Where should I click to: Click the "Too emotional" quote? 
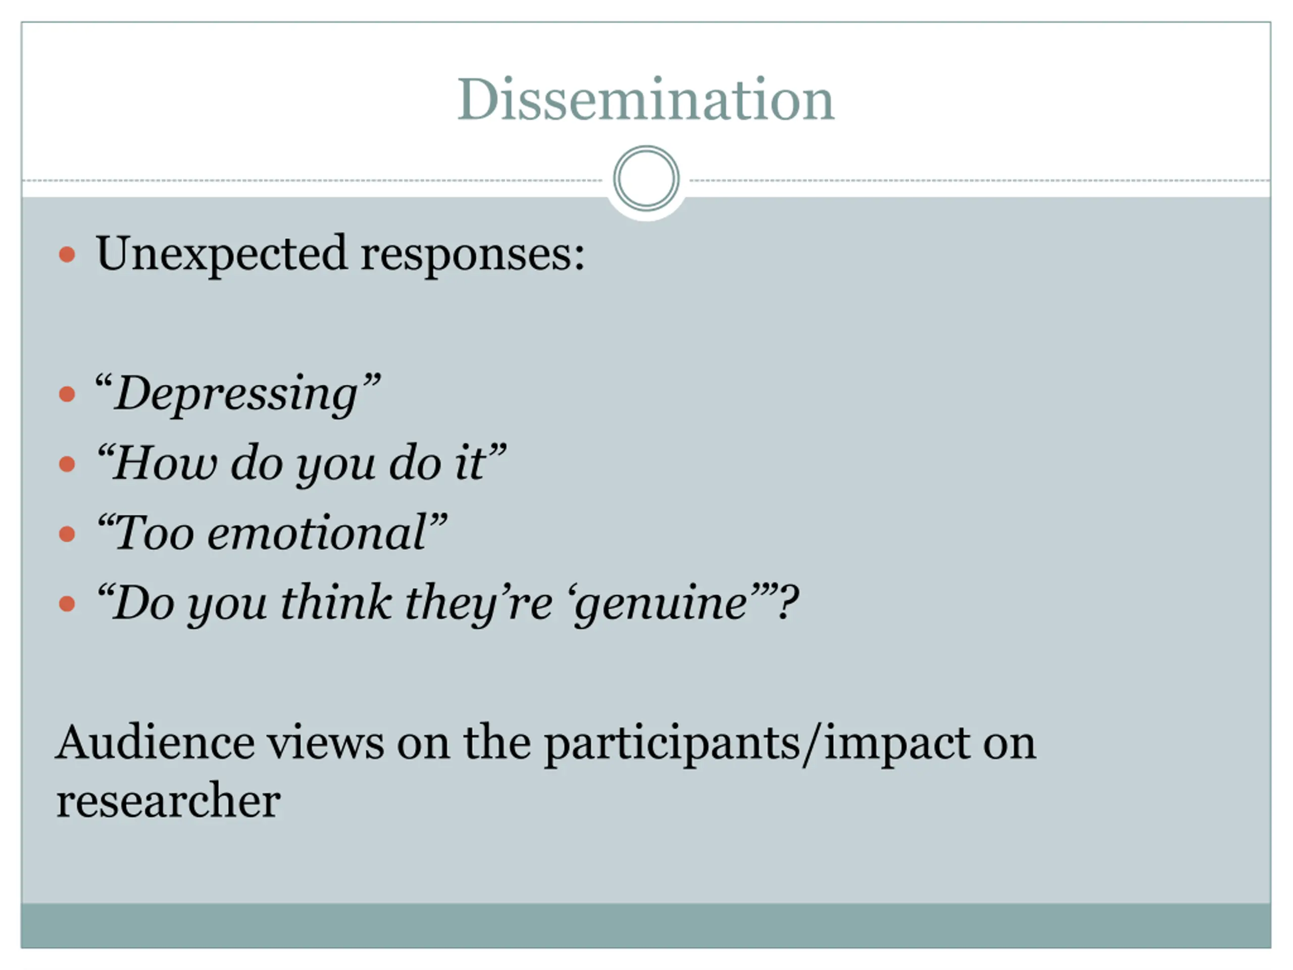click(x=272, y=531)
